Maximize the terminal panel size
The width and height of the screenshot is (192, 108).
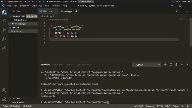point(182,64)
